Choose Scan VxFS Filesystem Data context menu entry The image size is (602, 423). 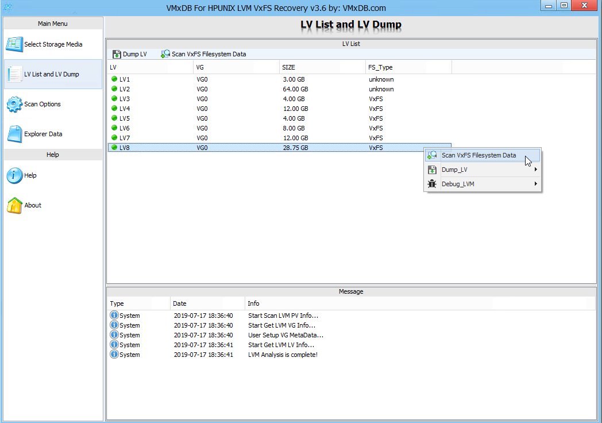coord(483,155)
